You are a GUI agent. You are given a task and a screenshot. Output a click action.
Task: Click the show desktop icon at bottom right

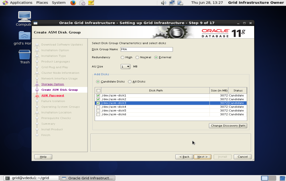[282, 178]
